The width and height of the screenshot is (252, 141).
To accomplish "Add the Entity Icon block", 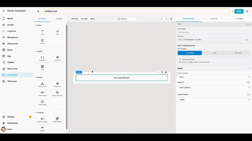I will coord(57,85).
